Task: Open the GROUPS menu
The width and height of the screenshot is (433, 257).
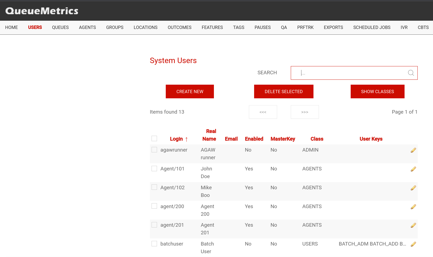Action: (x=115, y=27)
